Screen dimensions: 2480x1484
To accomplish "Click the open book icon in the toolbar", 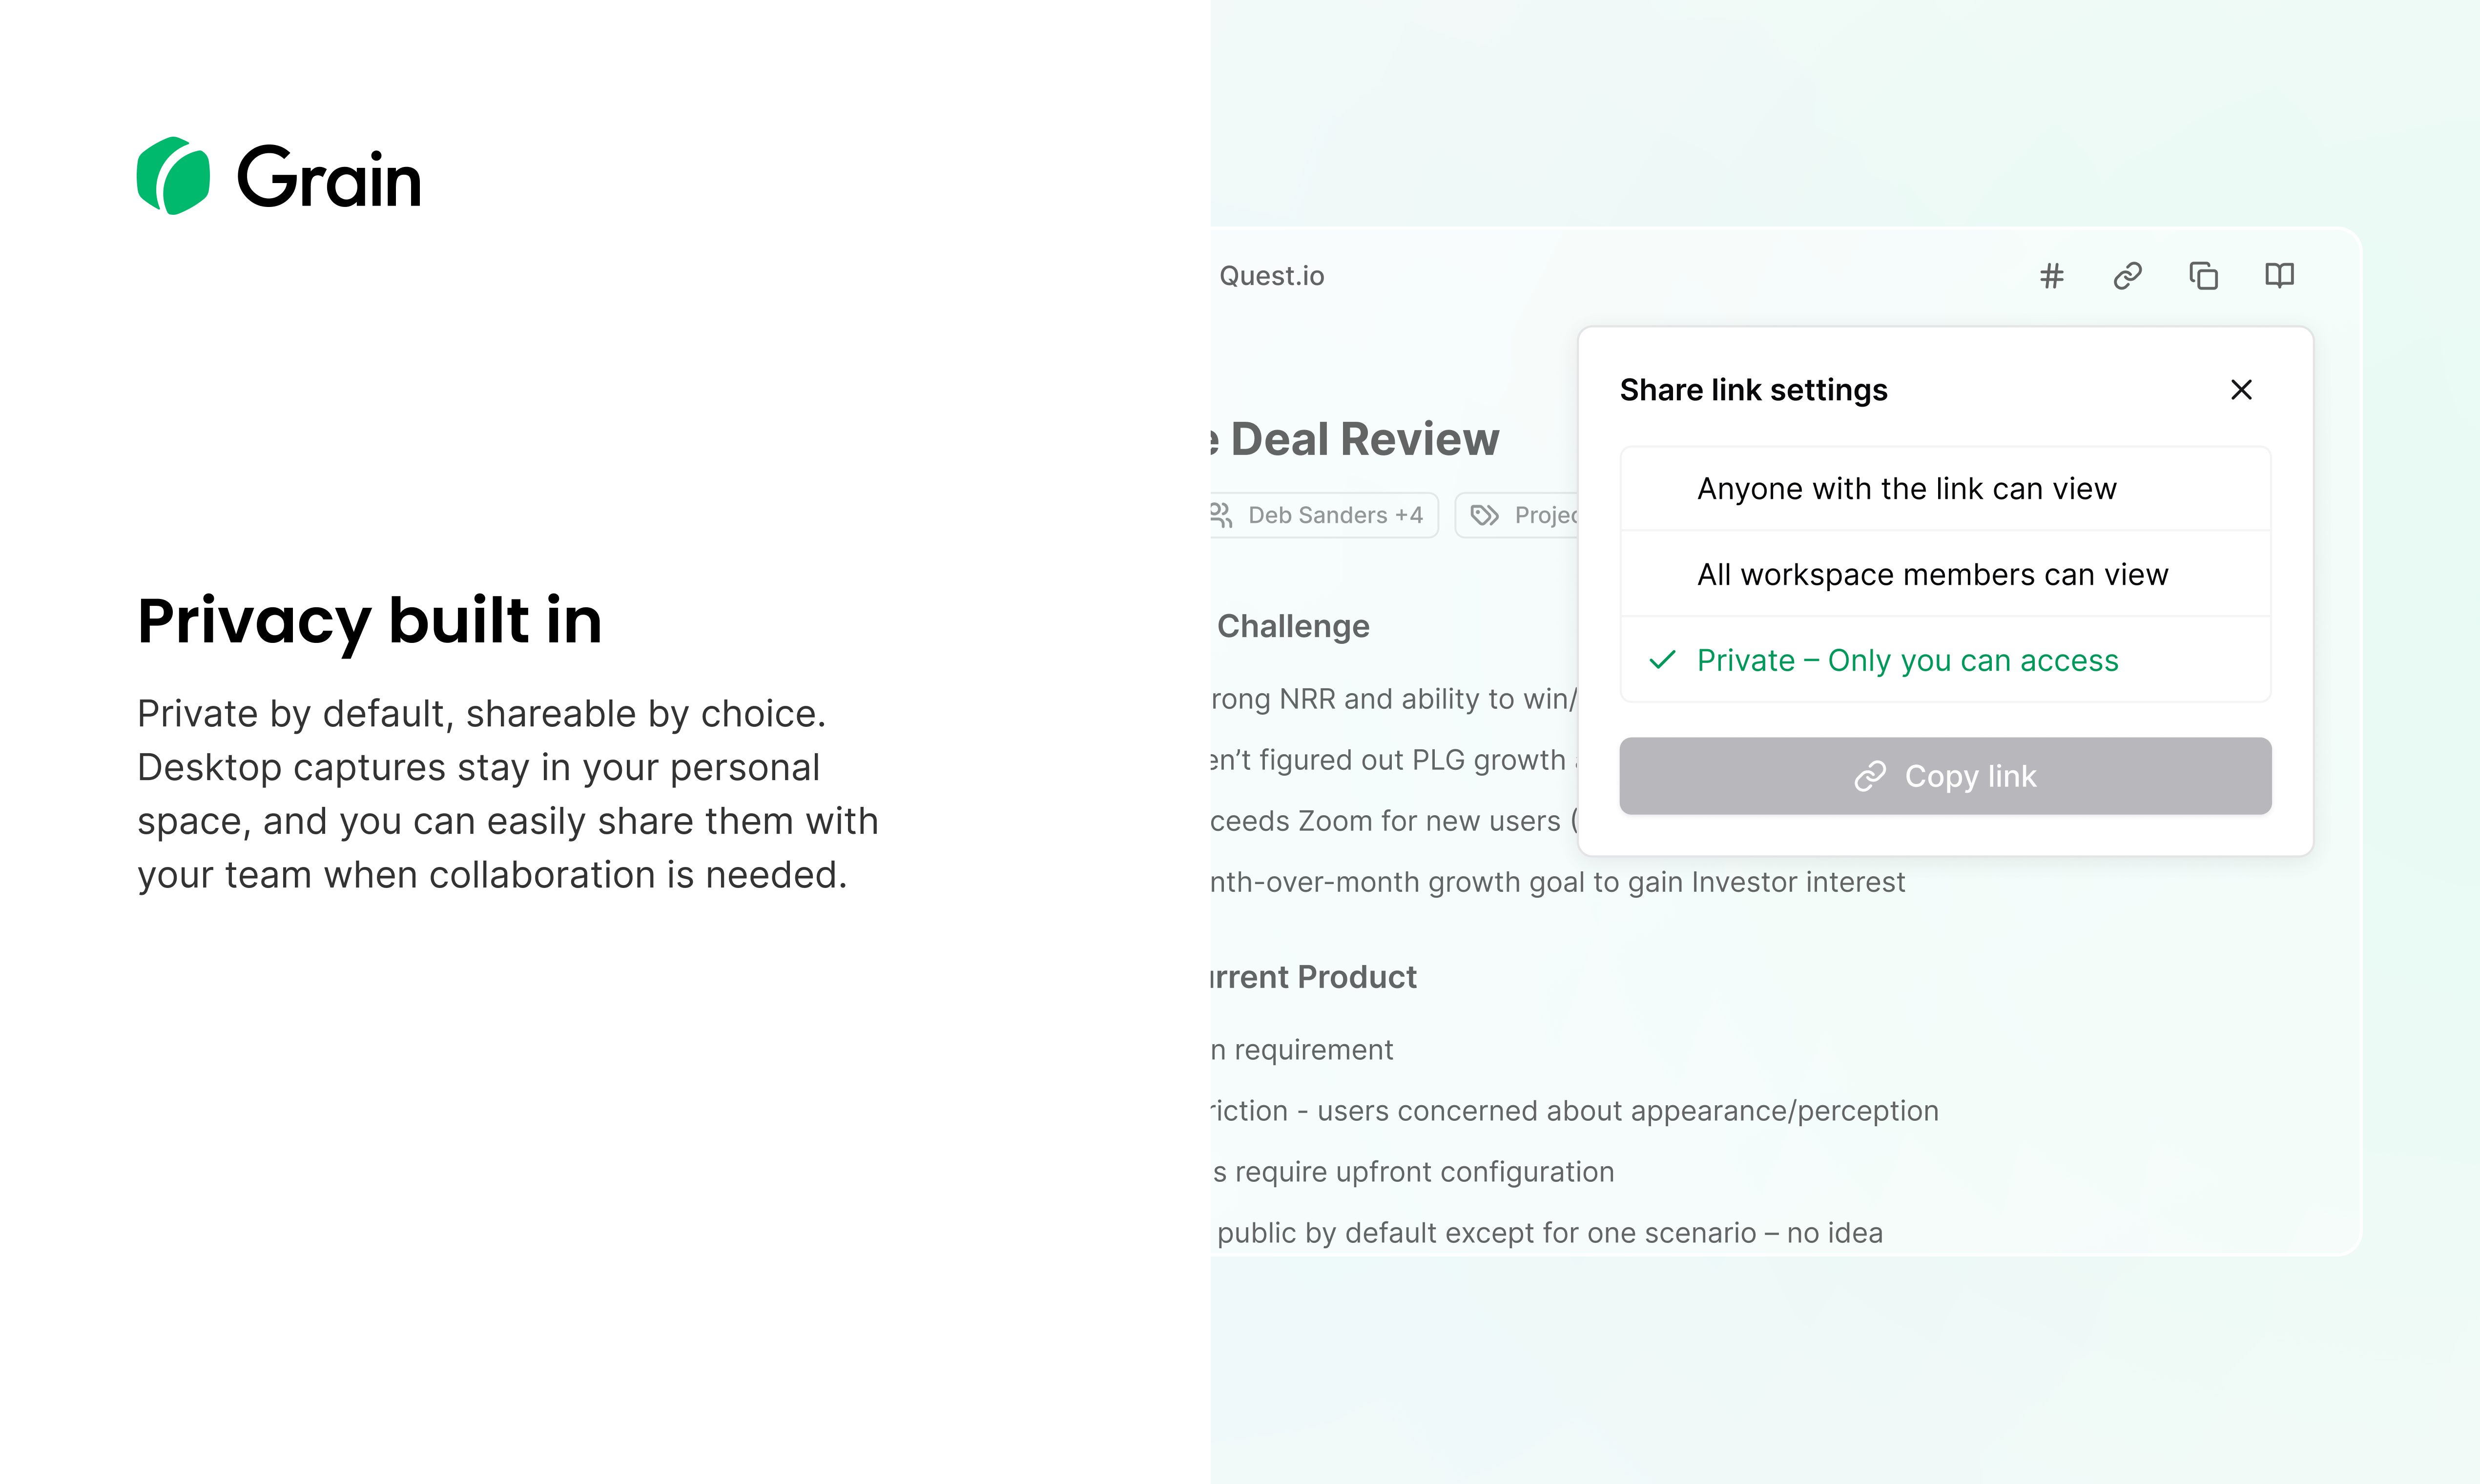I will click(2279, 276).
